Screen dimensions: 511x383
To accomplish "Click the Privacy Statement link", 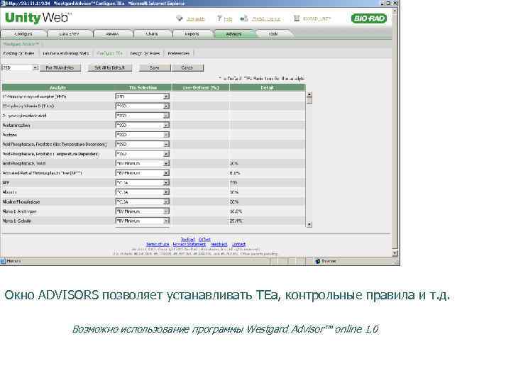I will pyautogui.click(x=189, y=244).
